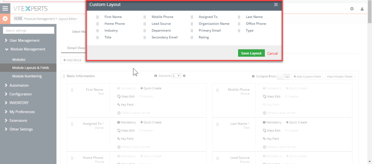The width and height of the screenshot is (372, 164).
Task: Open the user profile icon
Action: click(x=362, y=9)
